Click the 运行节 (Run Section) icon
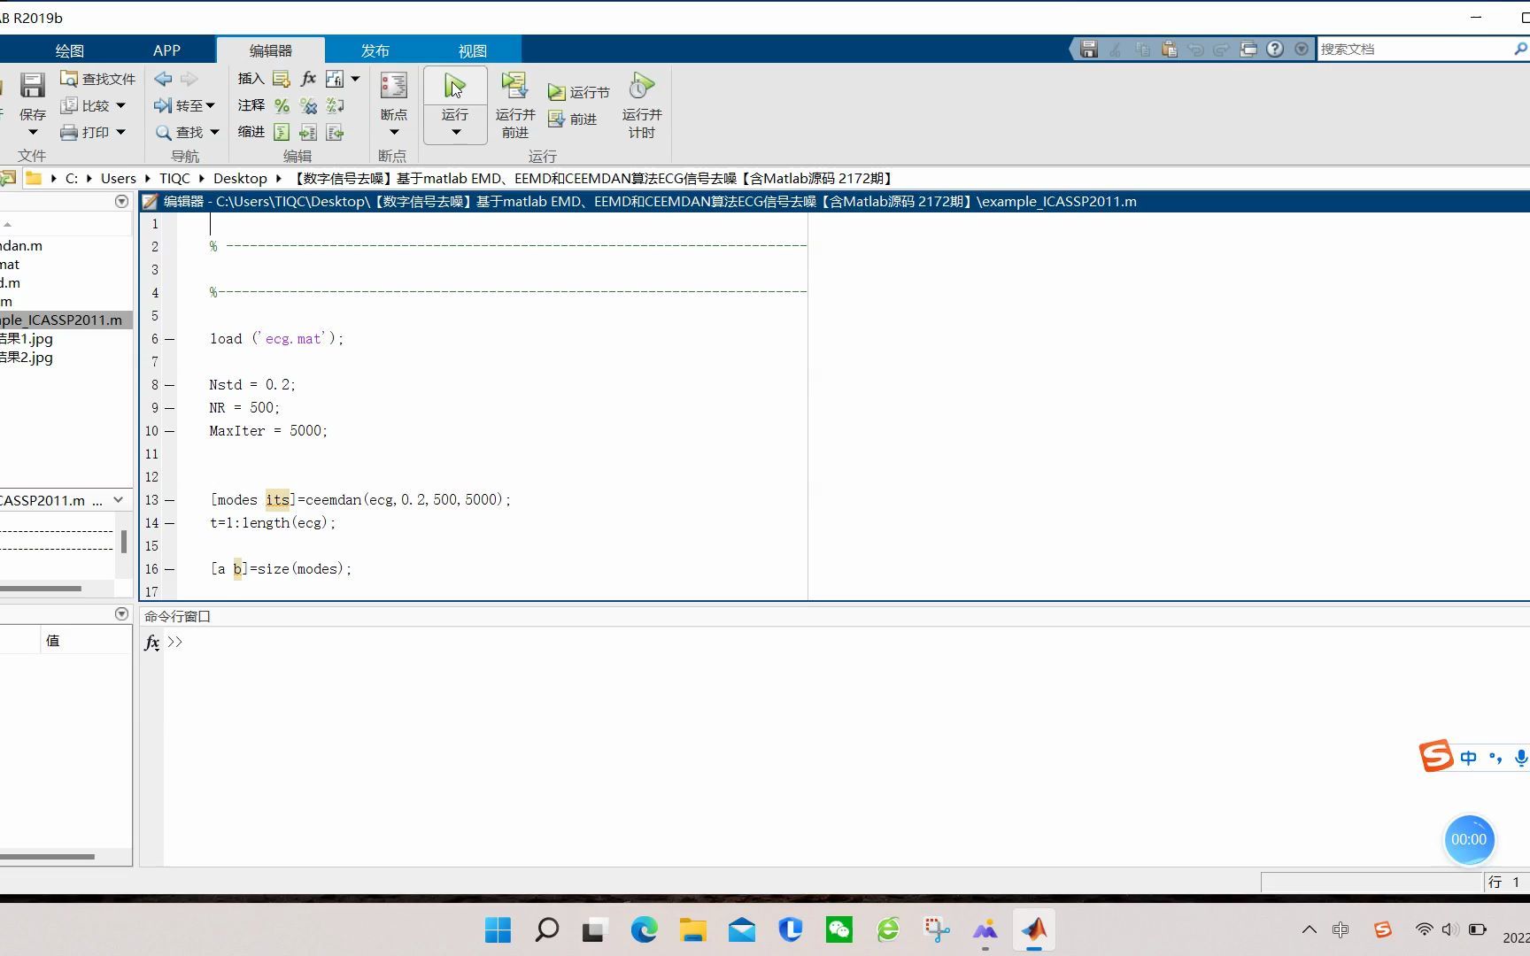Image resolution: width=1530 pixels, height=956 pixels. [557, 90]
